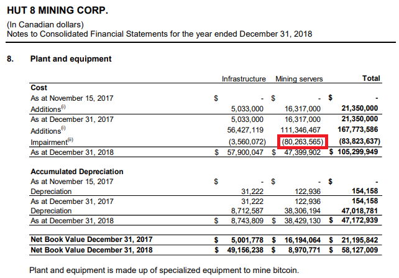Select the 58,127,009 total net book value
Image resolution: width=399 pixels, height=278 pixels.
(x=360, y=250)
